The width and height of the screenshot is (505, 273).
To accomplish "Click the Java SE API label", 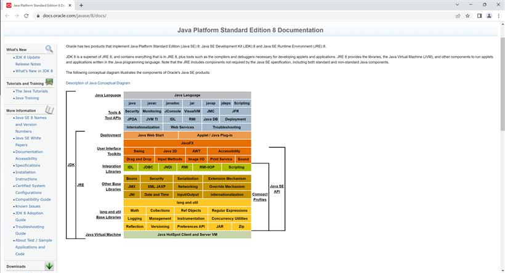I will click(x=277, y=189).
